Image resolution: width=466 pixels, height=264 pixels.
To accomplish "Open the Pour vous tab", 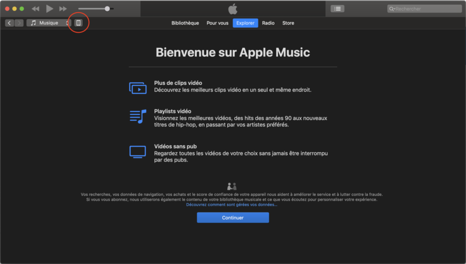I will pyautogui.click(x=218, y=23).
